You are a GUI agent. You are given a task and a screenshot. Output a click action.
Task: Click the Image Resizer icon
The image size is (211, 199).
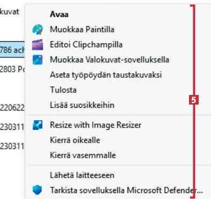37,125
